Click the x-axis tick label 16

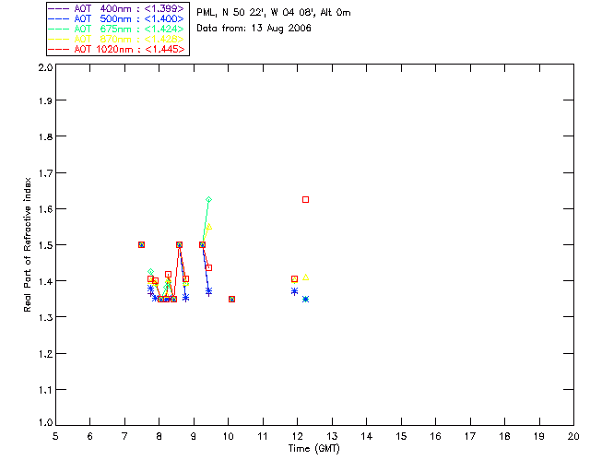[x=435, y=437]
